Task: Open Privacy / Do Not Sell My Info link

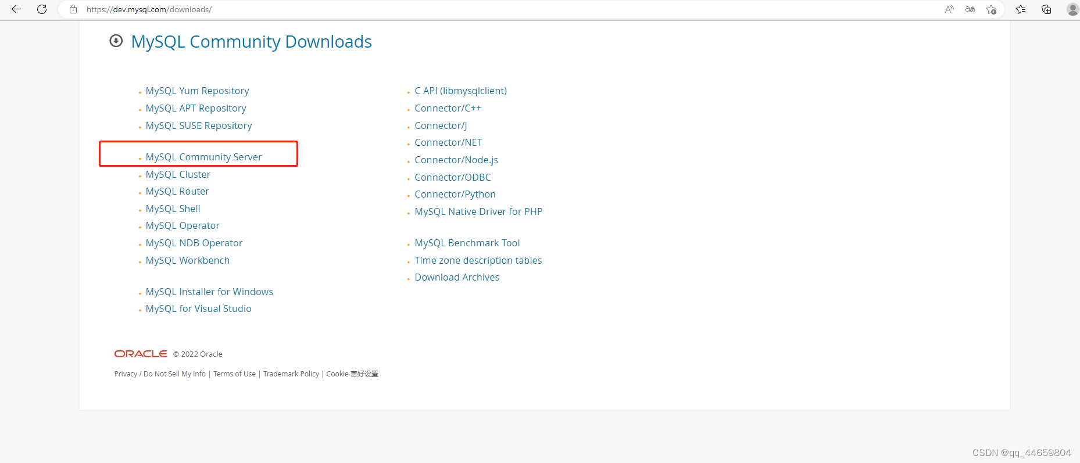Action: tap(160, 374)
